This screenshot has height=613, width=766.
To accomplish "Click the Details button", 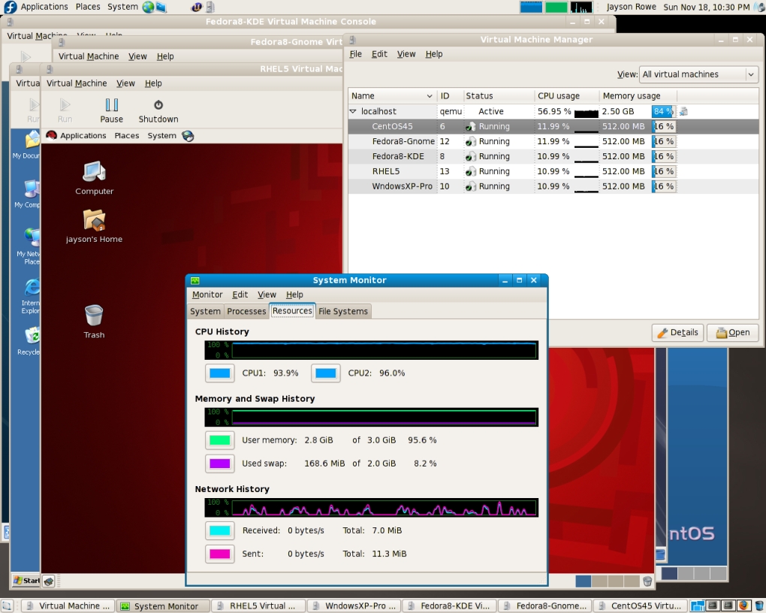I will click(x=678, y=333).
